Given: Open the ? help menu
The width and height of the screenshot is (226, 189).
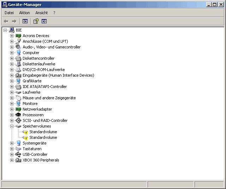Looking at the screenshot, I should [54, 13].
